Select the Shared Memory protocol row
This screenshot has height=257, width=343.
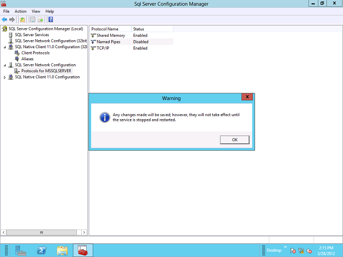click(x=131, y=35)
